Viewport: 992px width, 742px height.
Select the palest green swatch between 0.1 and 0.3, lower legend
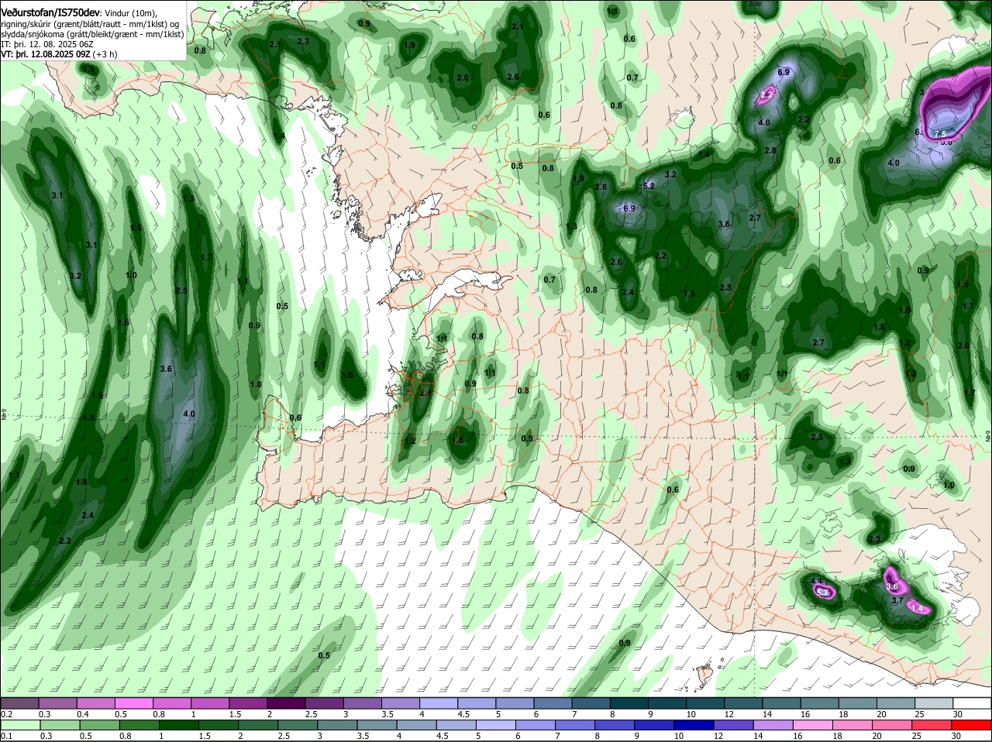[20, 725]
